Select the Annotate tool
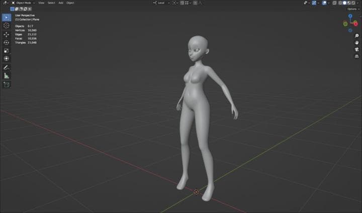The image size is (362, 213). tap(7, 67)
